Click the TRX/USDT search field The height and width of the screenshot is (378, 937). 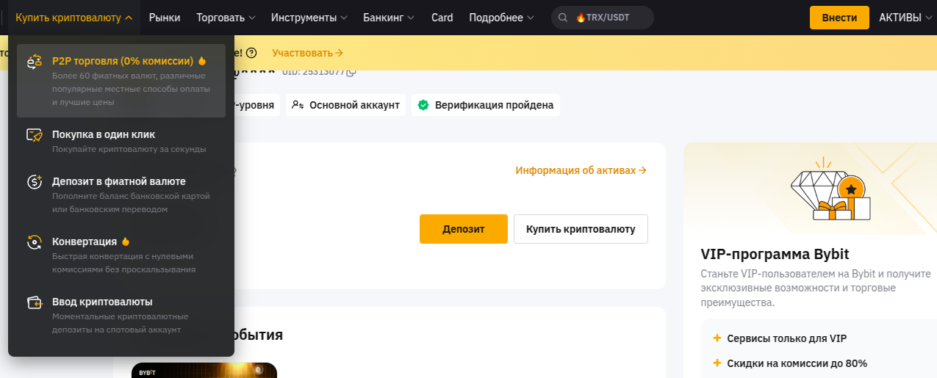(x=603, y=18)
